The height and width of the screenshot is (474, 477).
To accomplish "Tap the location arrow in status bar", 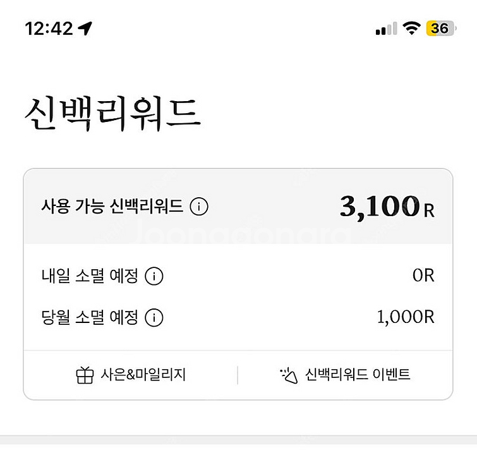I will click(x=85, y=28).
